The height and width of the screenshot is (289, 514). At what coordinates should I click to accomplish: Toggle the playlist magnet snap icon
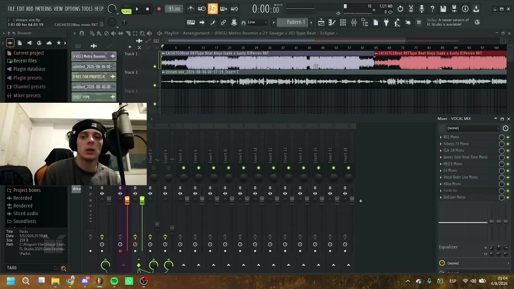[x=82, y=33]
